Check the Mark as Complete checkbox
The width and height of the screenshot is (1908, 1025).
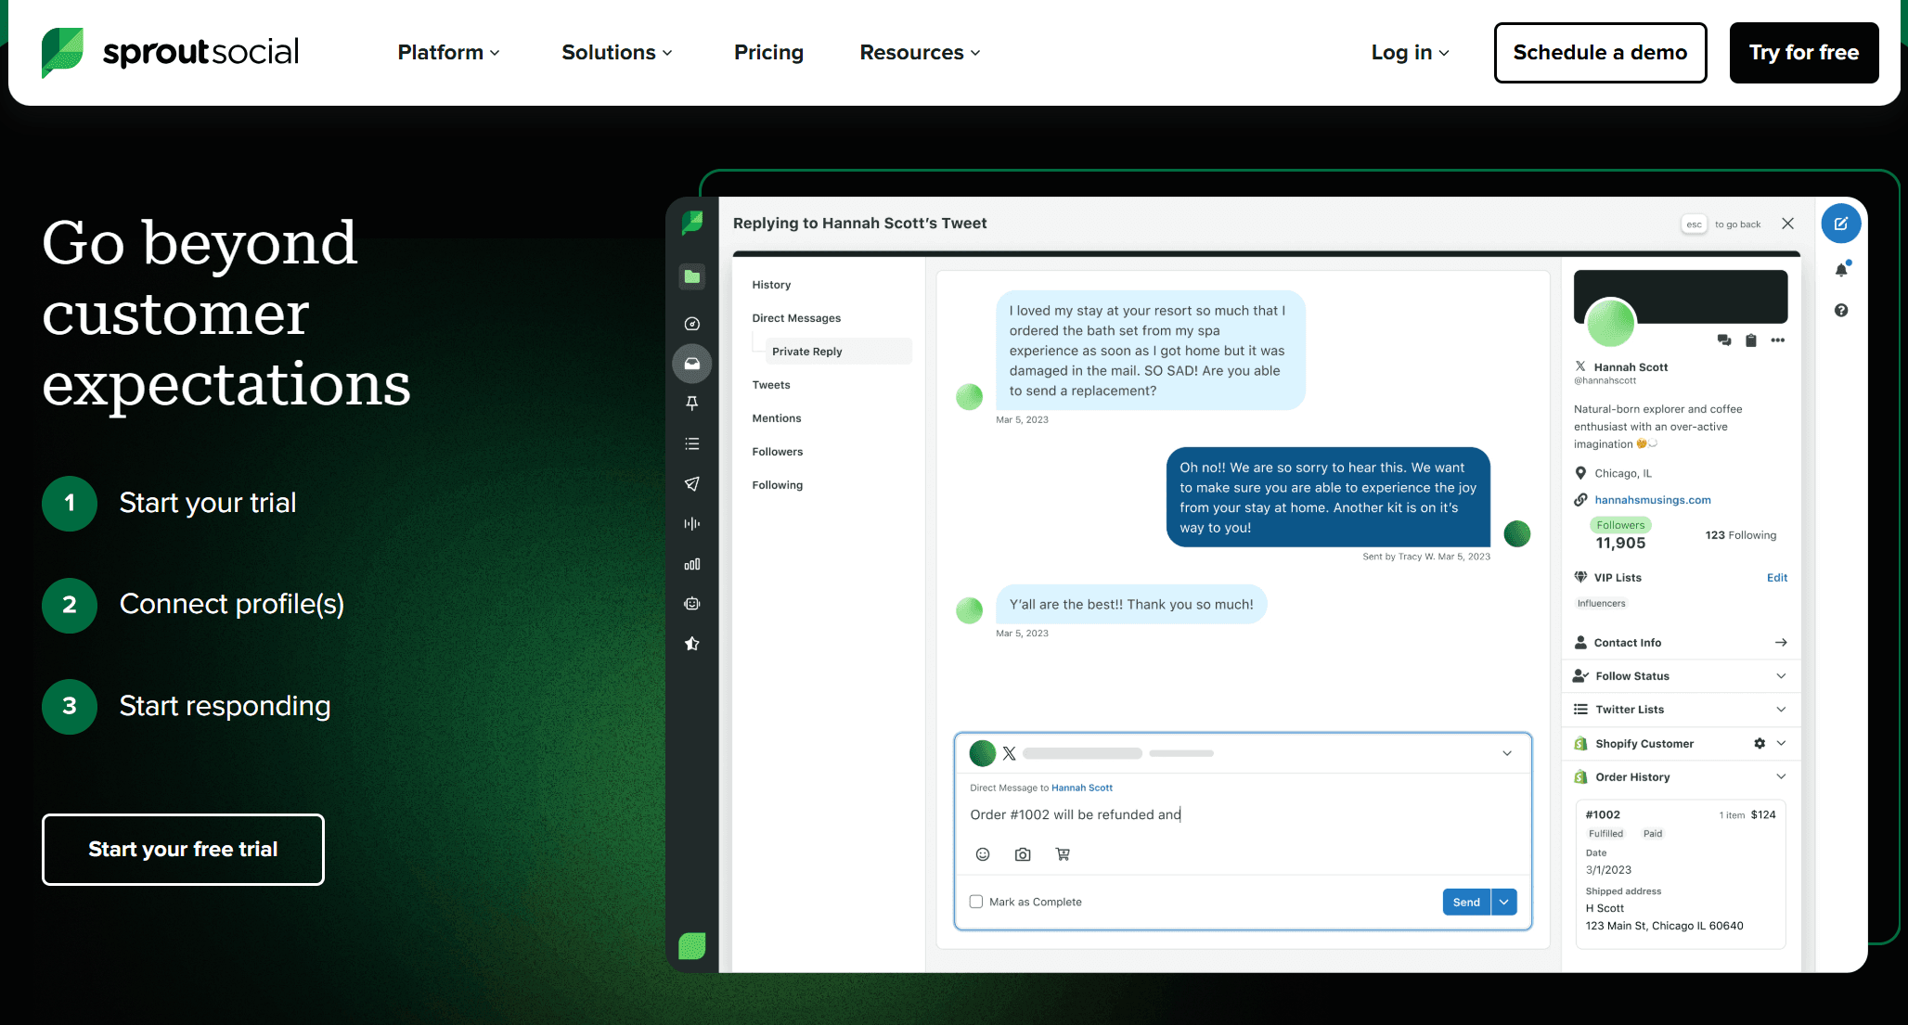tap(976, 902)
